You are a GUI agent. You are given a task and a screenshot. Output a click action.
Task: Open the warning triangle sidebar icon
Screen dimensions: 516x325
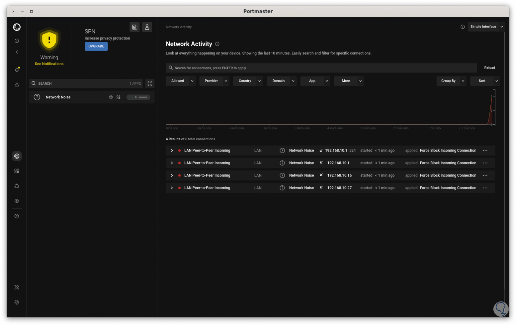coord(17,85)
